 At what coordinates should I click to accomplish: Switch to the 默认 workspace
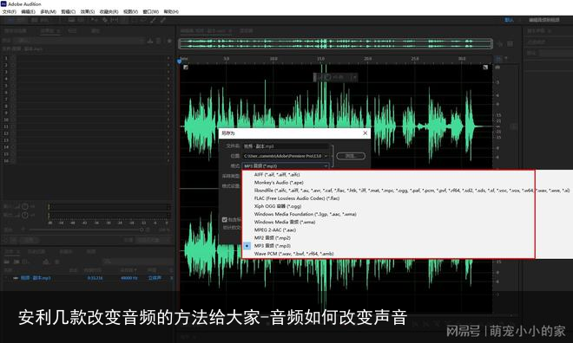click(509, 20)
